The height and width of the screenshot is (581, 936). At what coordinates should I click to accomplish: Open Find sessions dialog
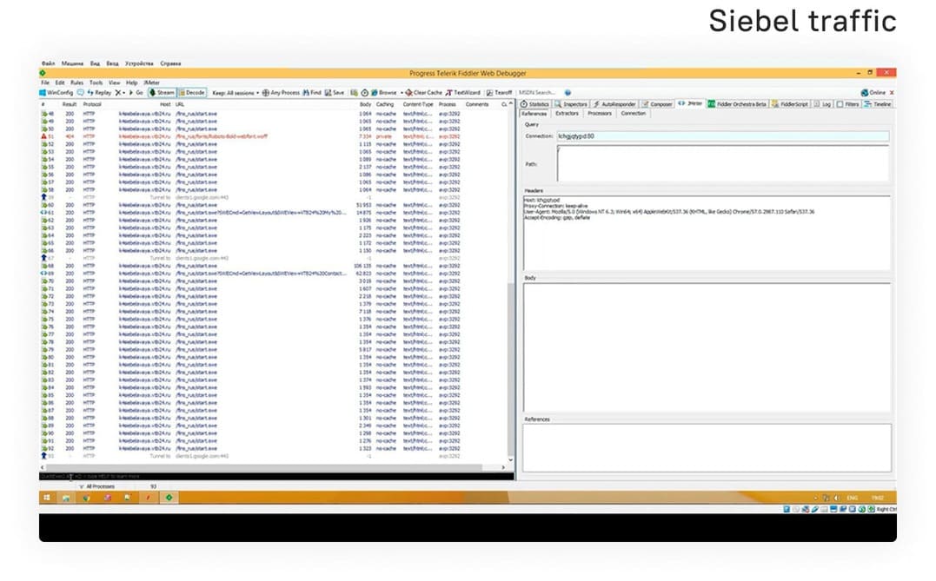(312, 92)
